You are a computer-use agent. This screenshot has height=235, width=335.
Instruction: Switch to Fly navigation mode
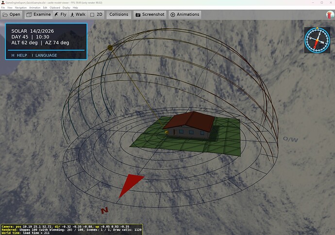tap(61, 15)
